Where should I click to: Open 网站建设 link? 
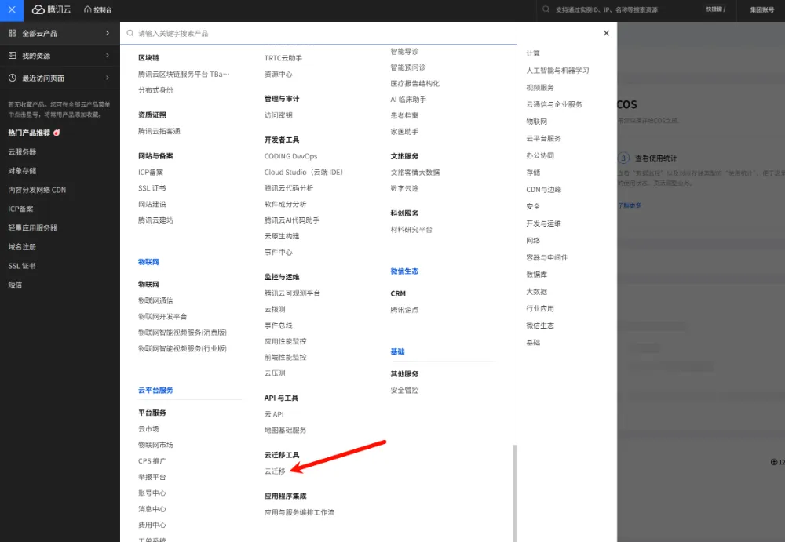[x=152, y=204]
